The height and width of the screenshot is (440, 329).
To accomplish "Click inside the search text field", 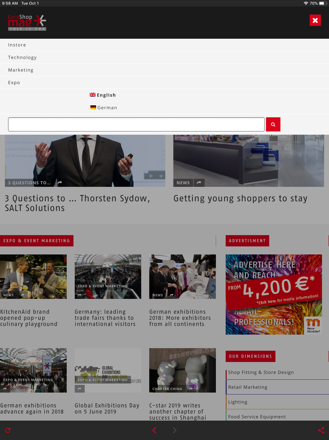I will tap(136, 124).
